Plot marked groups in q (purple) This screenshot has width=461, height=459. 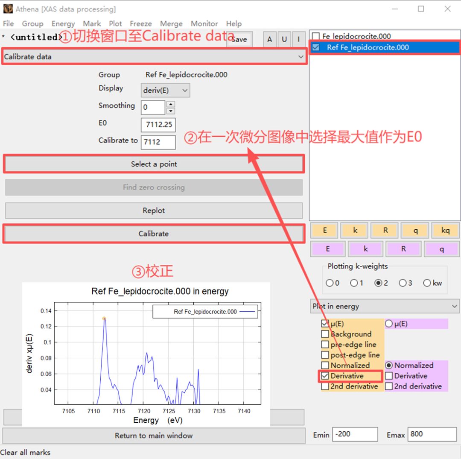[442, 249]
